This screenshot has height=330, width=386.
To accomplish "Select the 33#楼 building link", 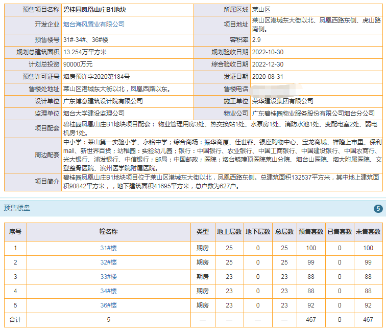I will point(108,277).
